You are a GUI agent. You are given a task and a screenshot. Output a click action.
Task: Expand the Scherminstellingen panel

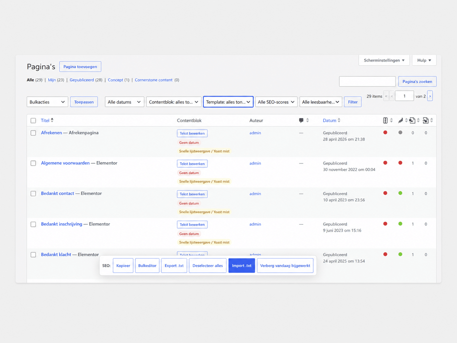(384, 60)
